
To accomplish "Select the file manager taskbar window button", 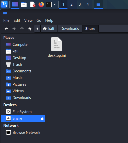I will click(x=98, y=4).
